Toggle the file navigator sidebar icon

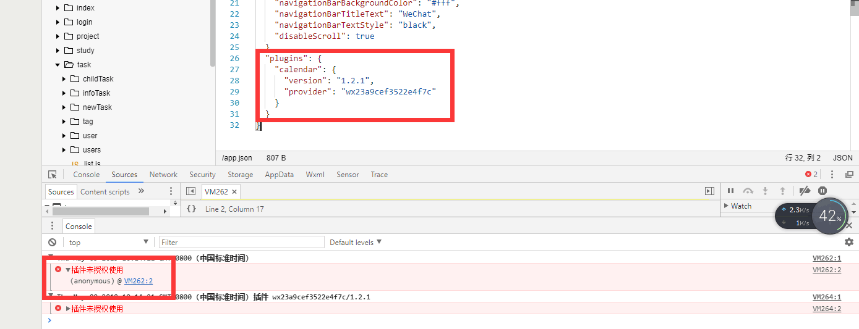coord(191,191)
